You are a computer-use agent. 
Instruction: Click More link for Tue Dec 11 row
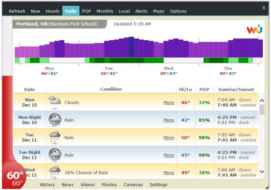click(169, 138)
